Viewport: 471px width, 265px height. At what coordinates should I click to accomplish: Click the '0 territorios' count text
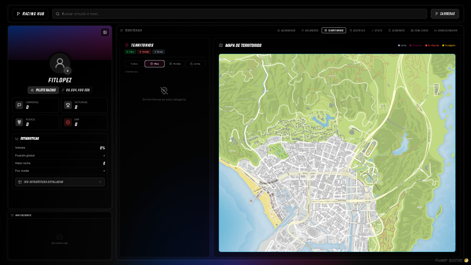point(131,72)
